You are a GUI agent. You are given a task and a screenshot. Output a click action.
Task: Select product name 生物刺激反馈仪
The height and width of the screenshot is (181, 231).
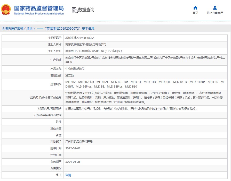point(75,69)
